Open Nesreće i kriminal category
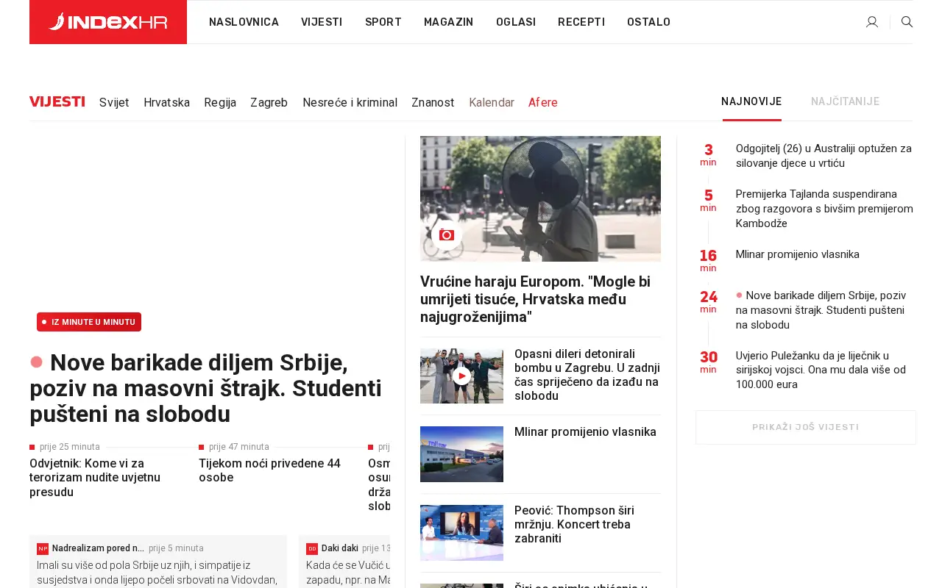Screen dimensions: 942x588 (x=350, y=103)
